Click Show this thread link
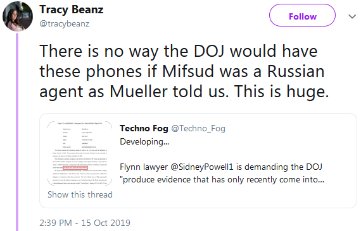This screenshot has width=361, height=231. click(80, 194)
